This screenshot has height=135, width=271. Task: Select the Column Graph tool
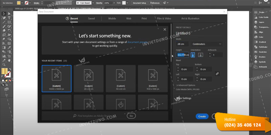(4, 56)
